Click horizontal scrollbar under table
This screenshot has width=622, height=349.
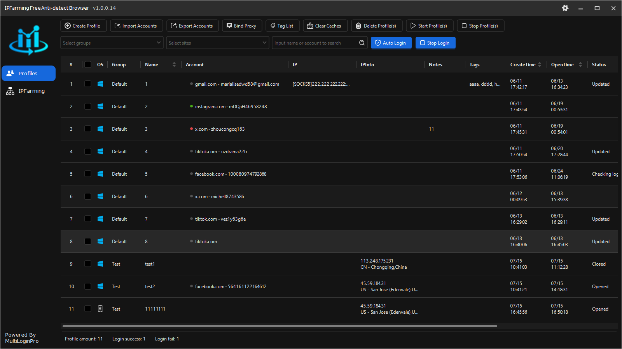[280, 326]
